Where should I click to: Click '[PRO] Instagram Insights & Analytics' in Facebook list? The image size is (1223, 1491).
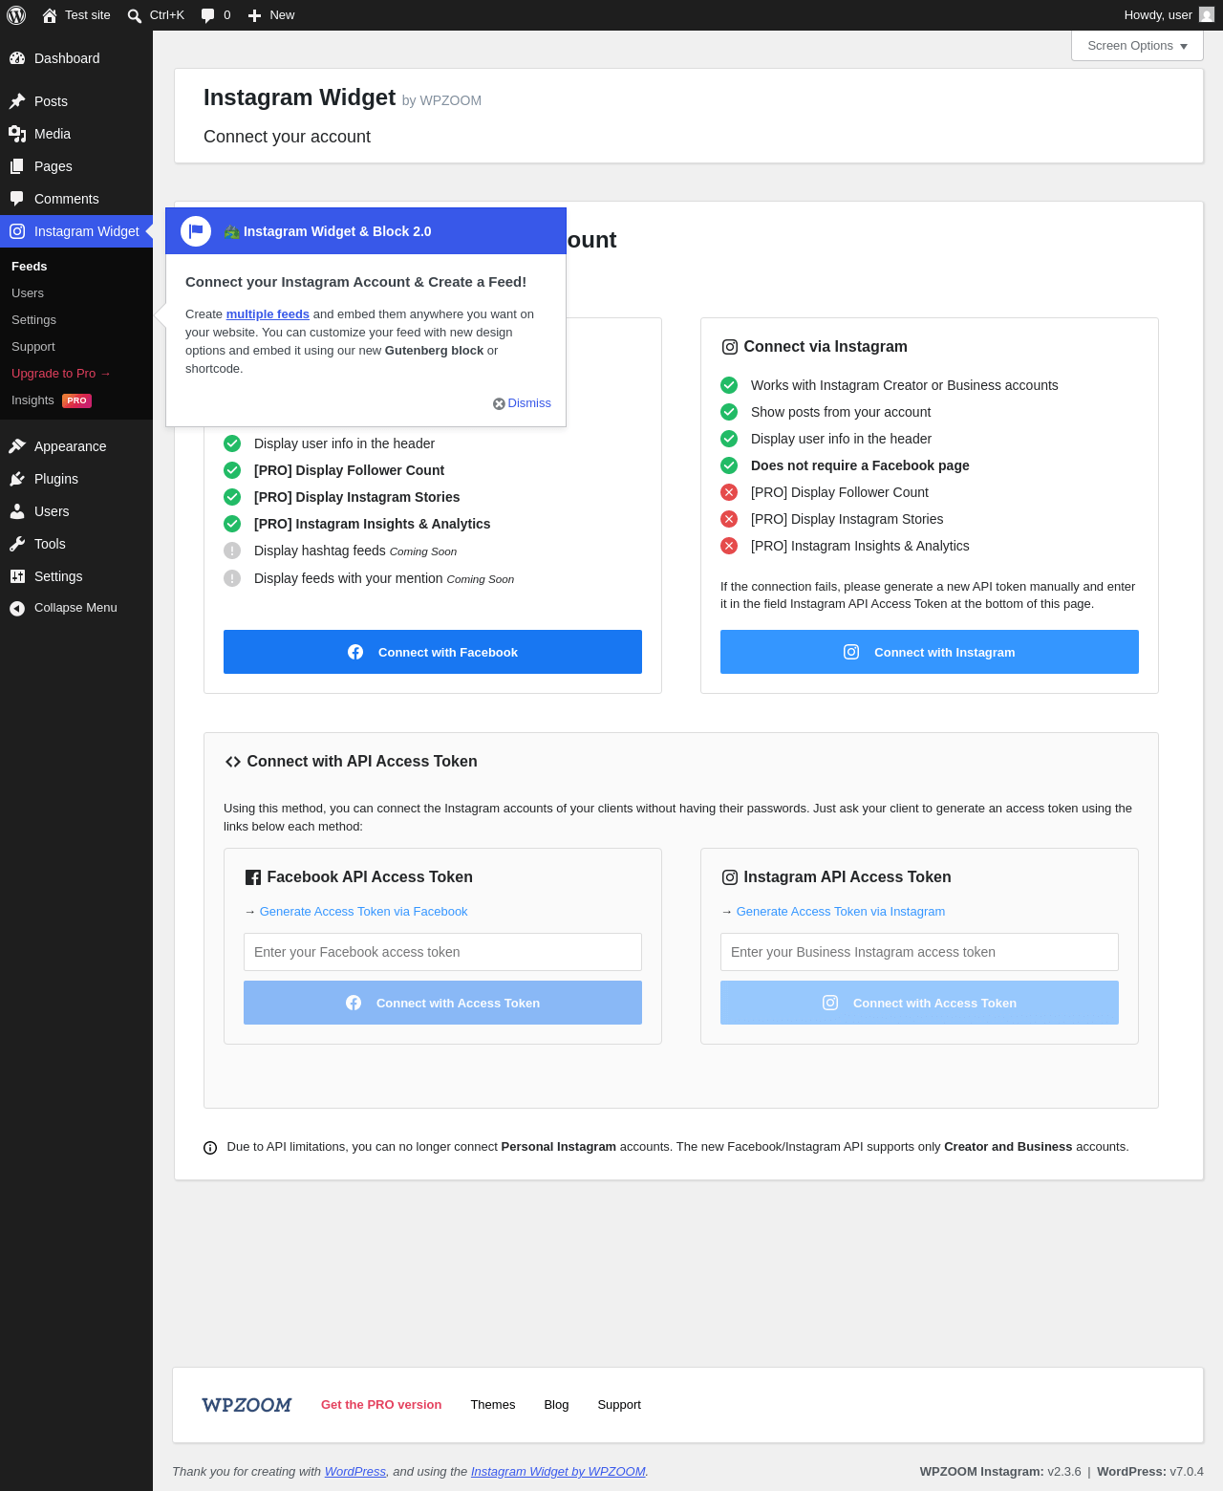(372, 524)
